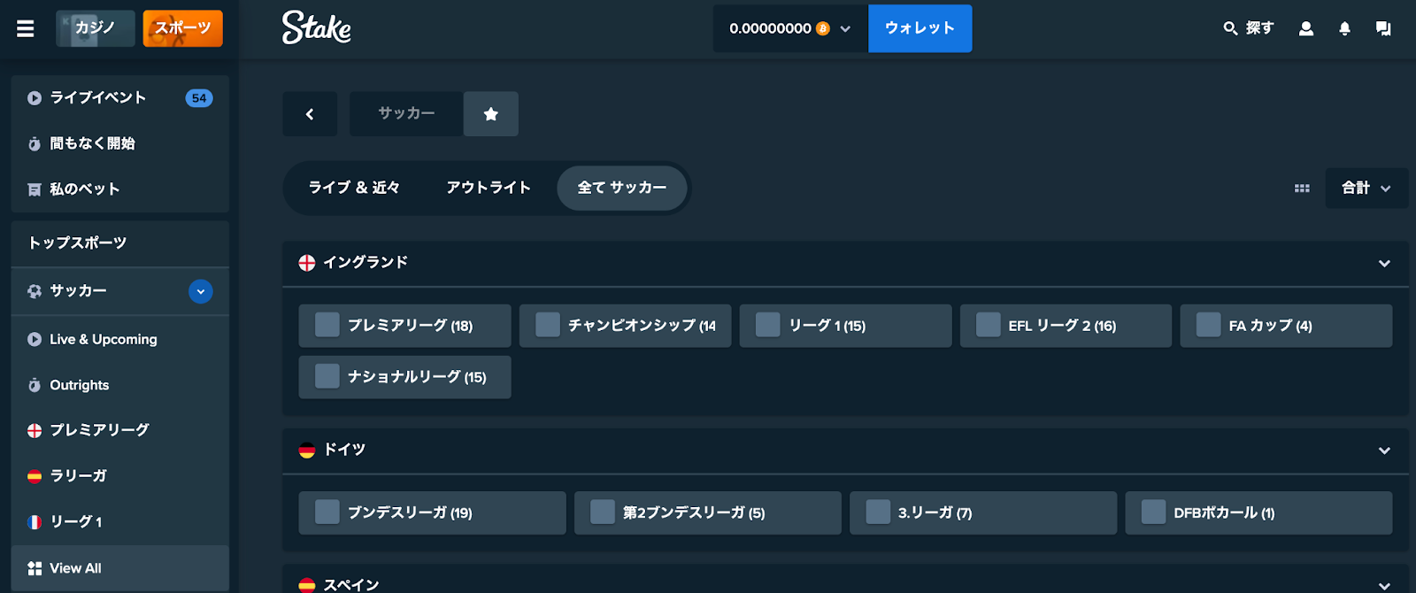Click the Spain flag beside ラリーガ
Screen dimensions: 1416x593
tap(35, 476)
